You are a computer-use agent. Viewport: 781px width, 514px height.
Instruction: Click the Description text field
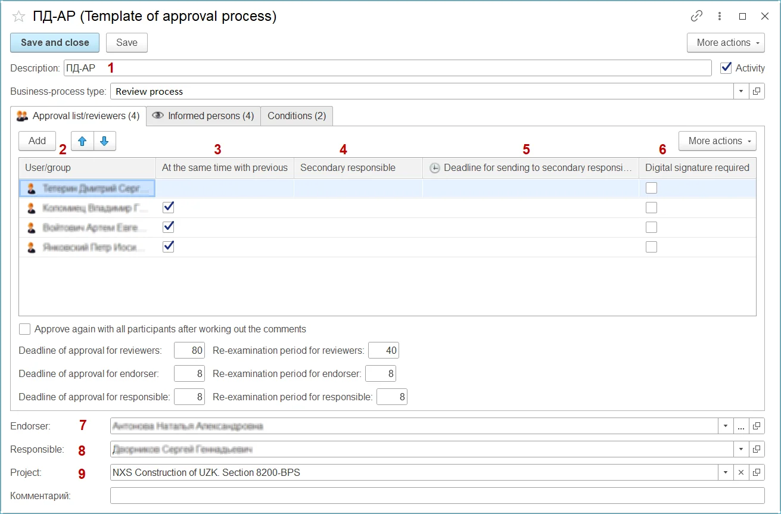coord(387,68)
